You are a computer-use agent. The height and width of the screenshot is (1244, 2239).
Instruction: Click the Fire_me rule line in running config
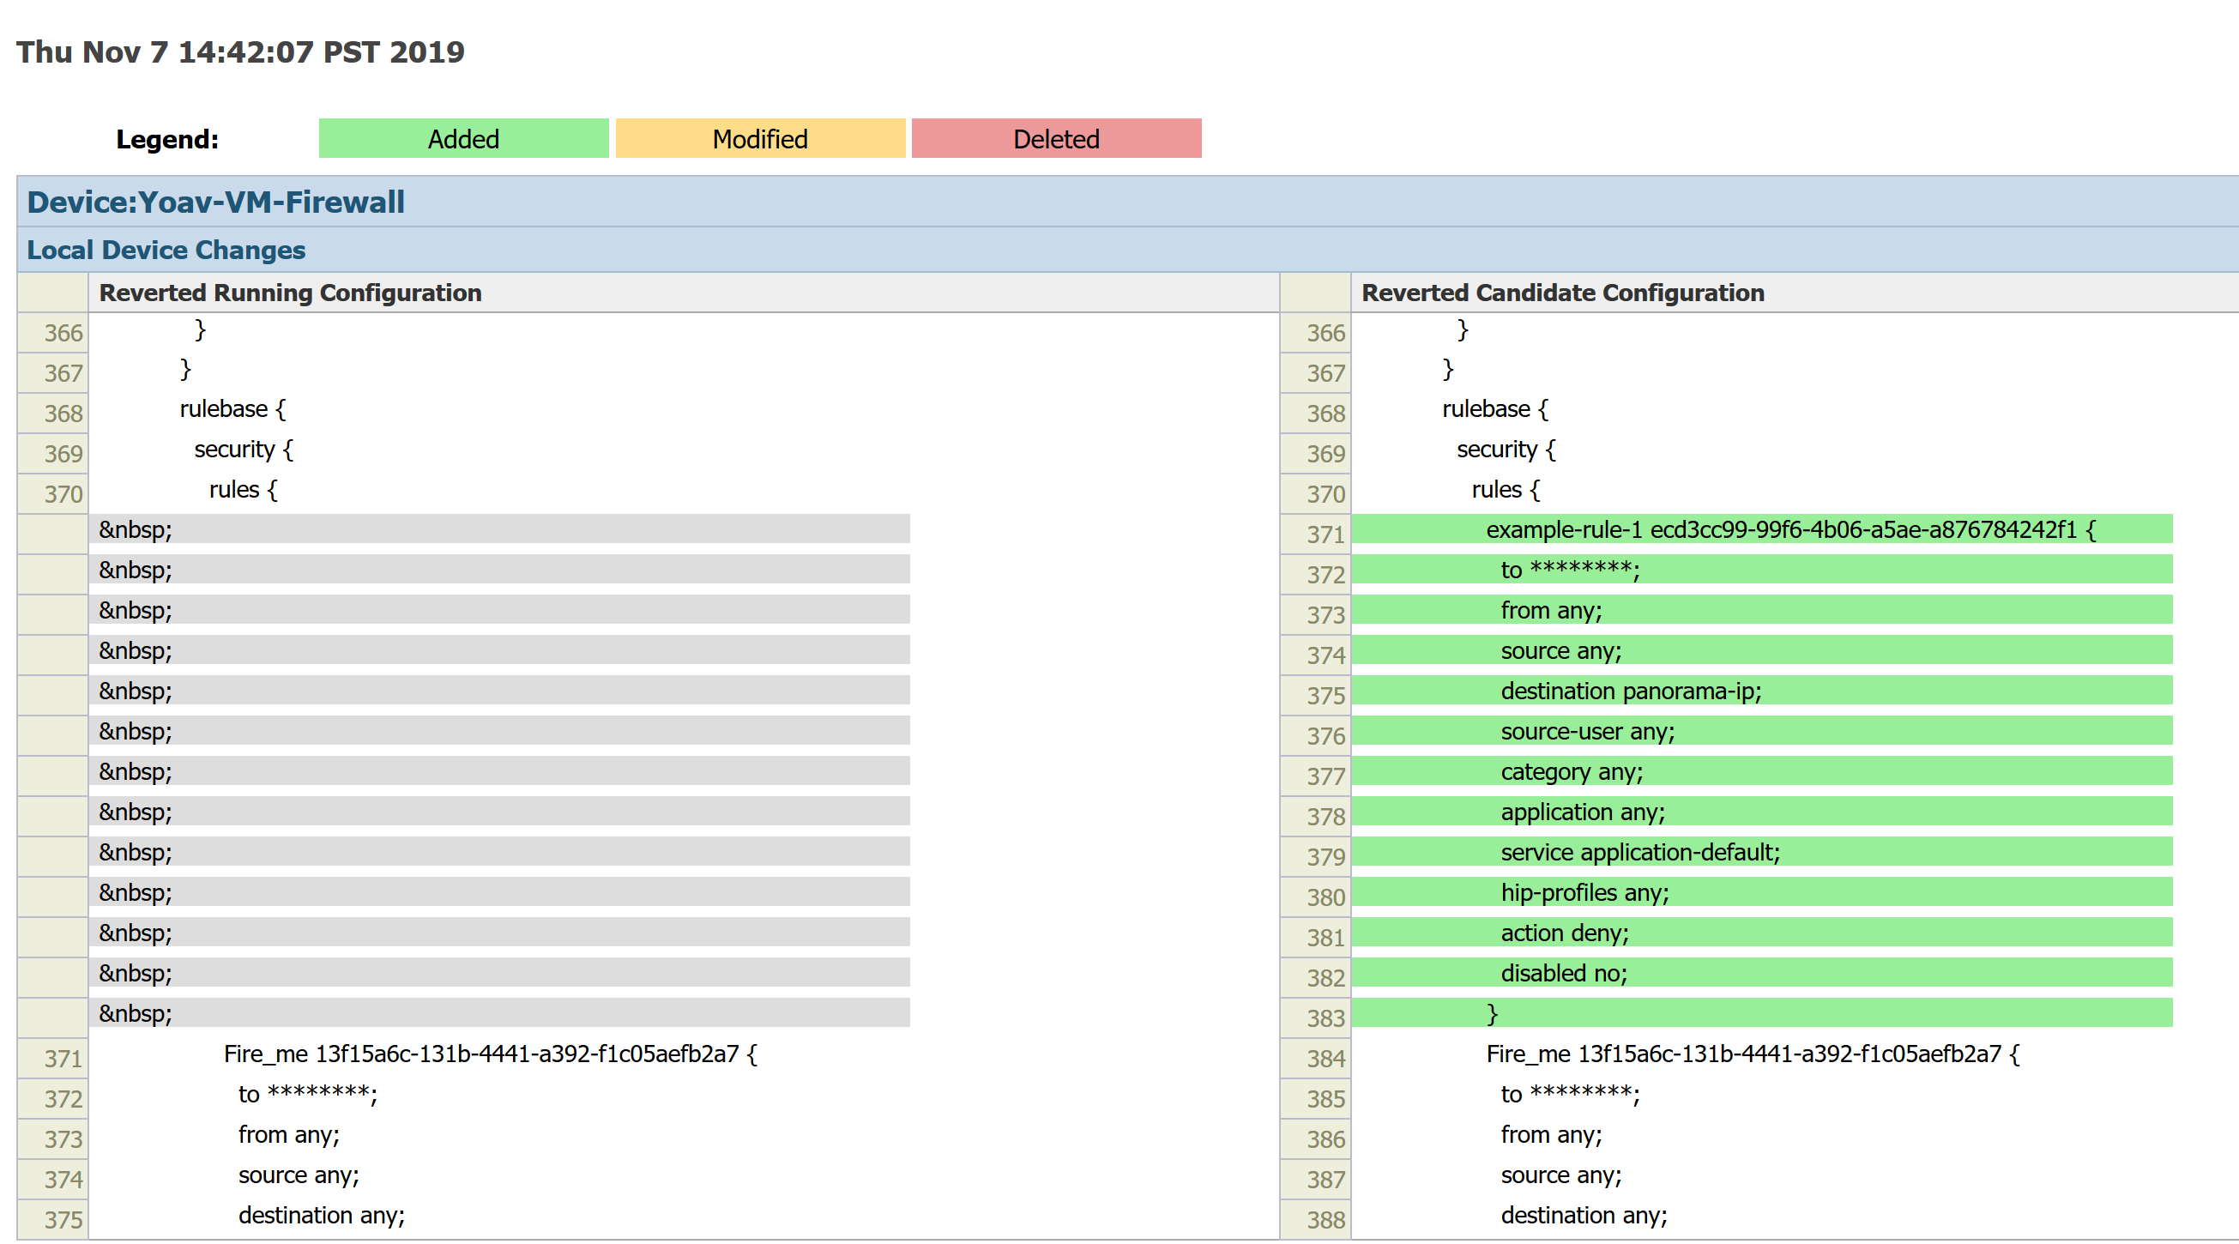pos(489,1054)
